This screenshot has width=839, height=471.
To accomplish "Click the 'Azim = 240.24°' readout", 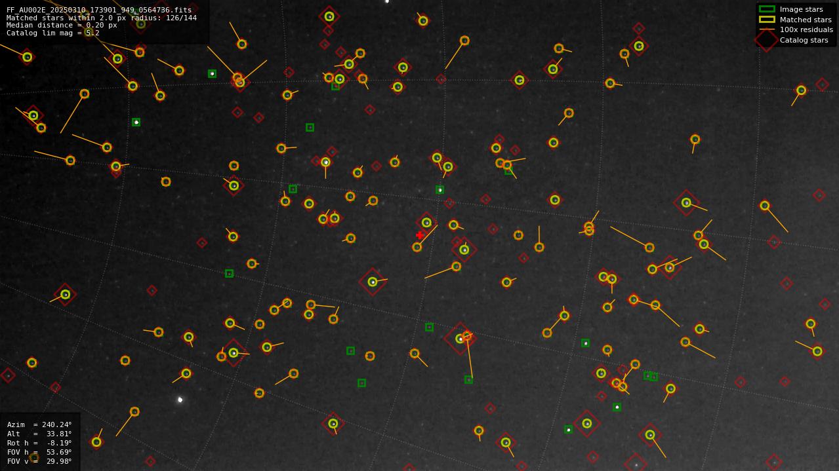I will [39, 424].
